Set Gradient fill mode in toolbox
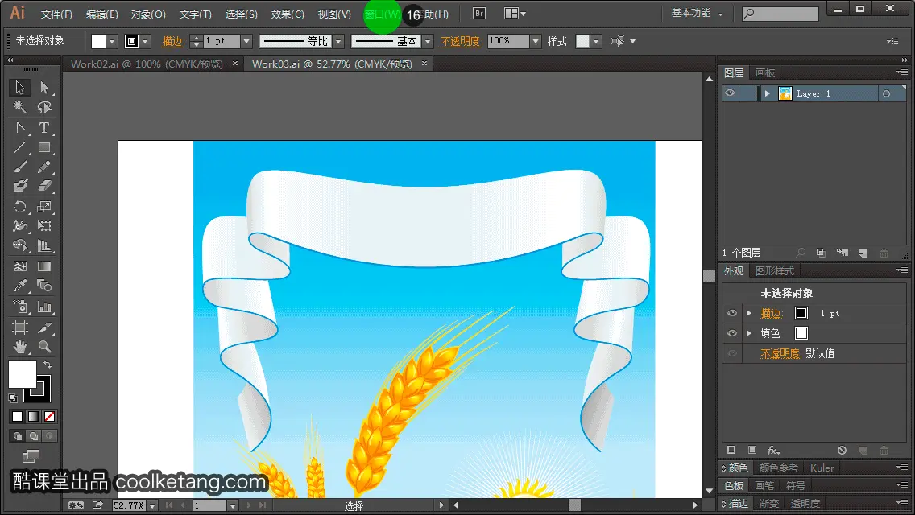The height and width of the screenshot is (515, 915). (x=33, y=417)
